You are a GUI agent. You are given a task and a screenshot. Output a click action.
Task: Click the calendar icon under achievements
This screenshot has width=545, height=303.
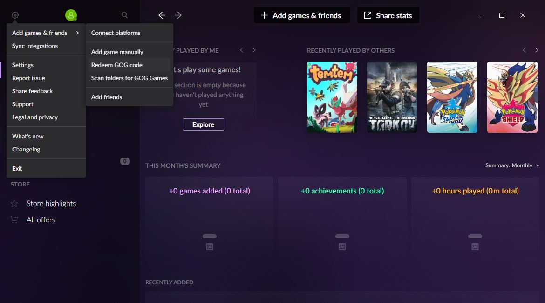pos(342,247)
